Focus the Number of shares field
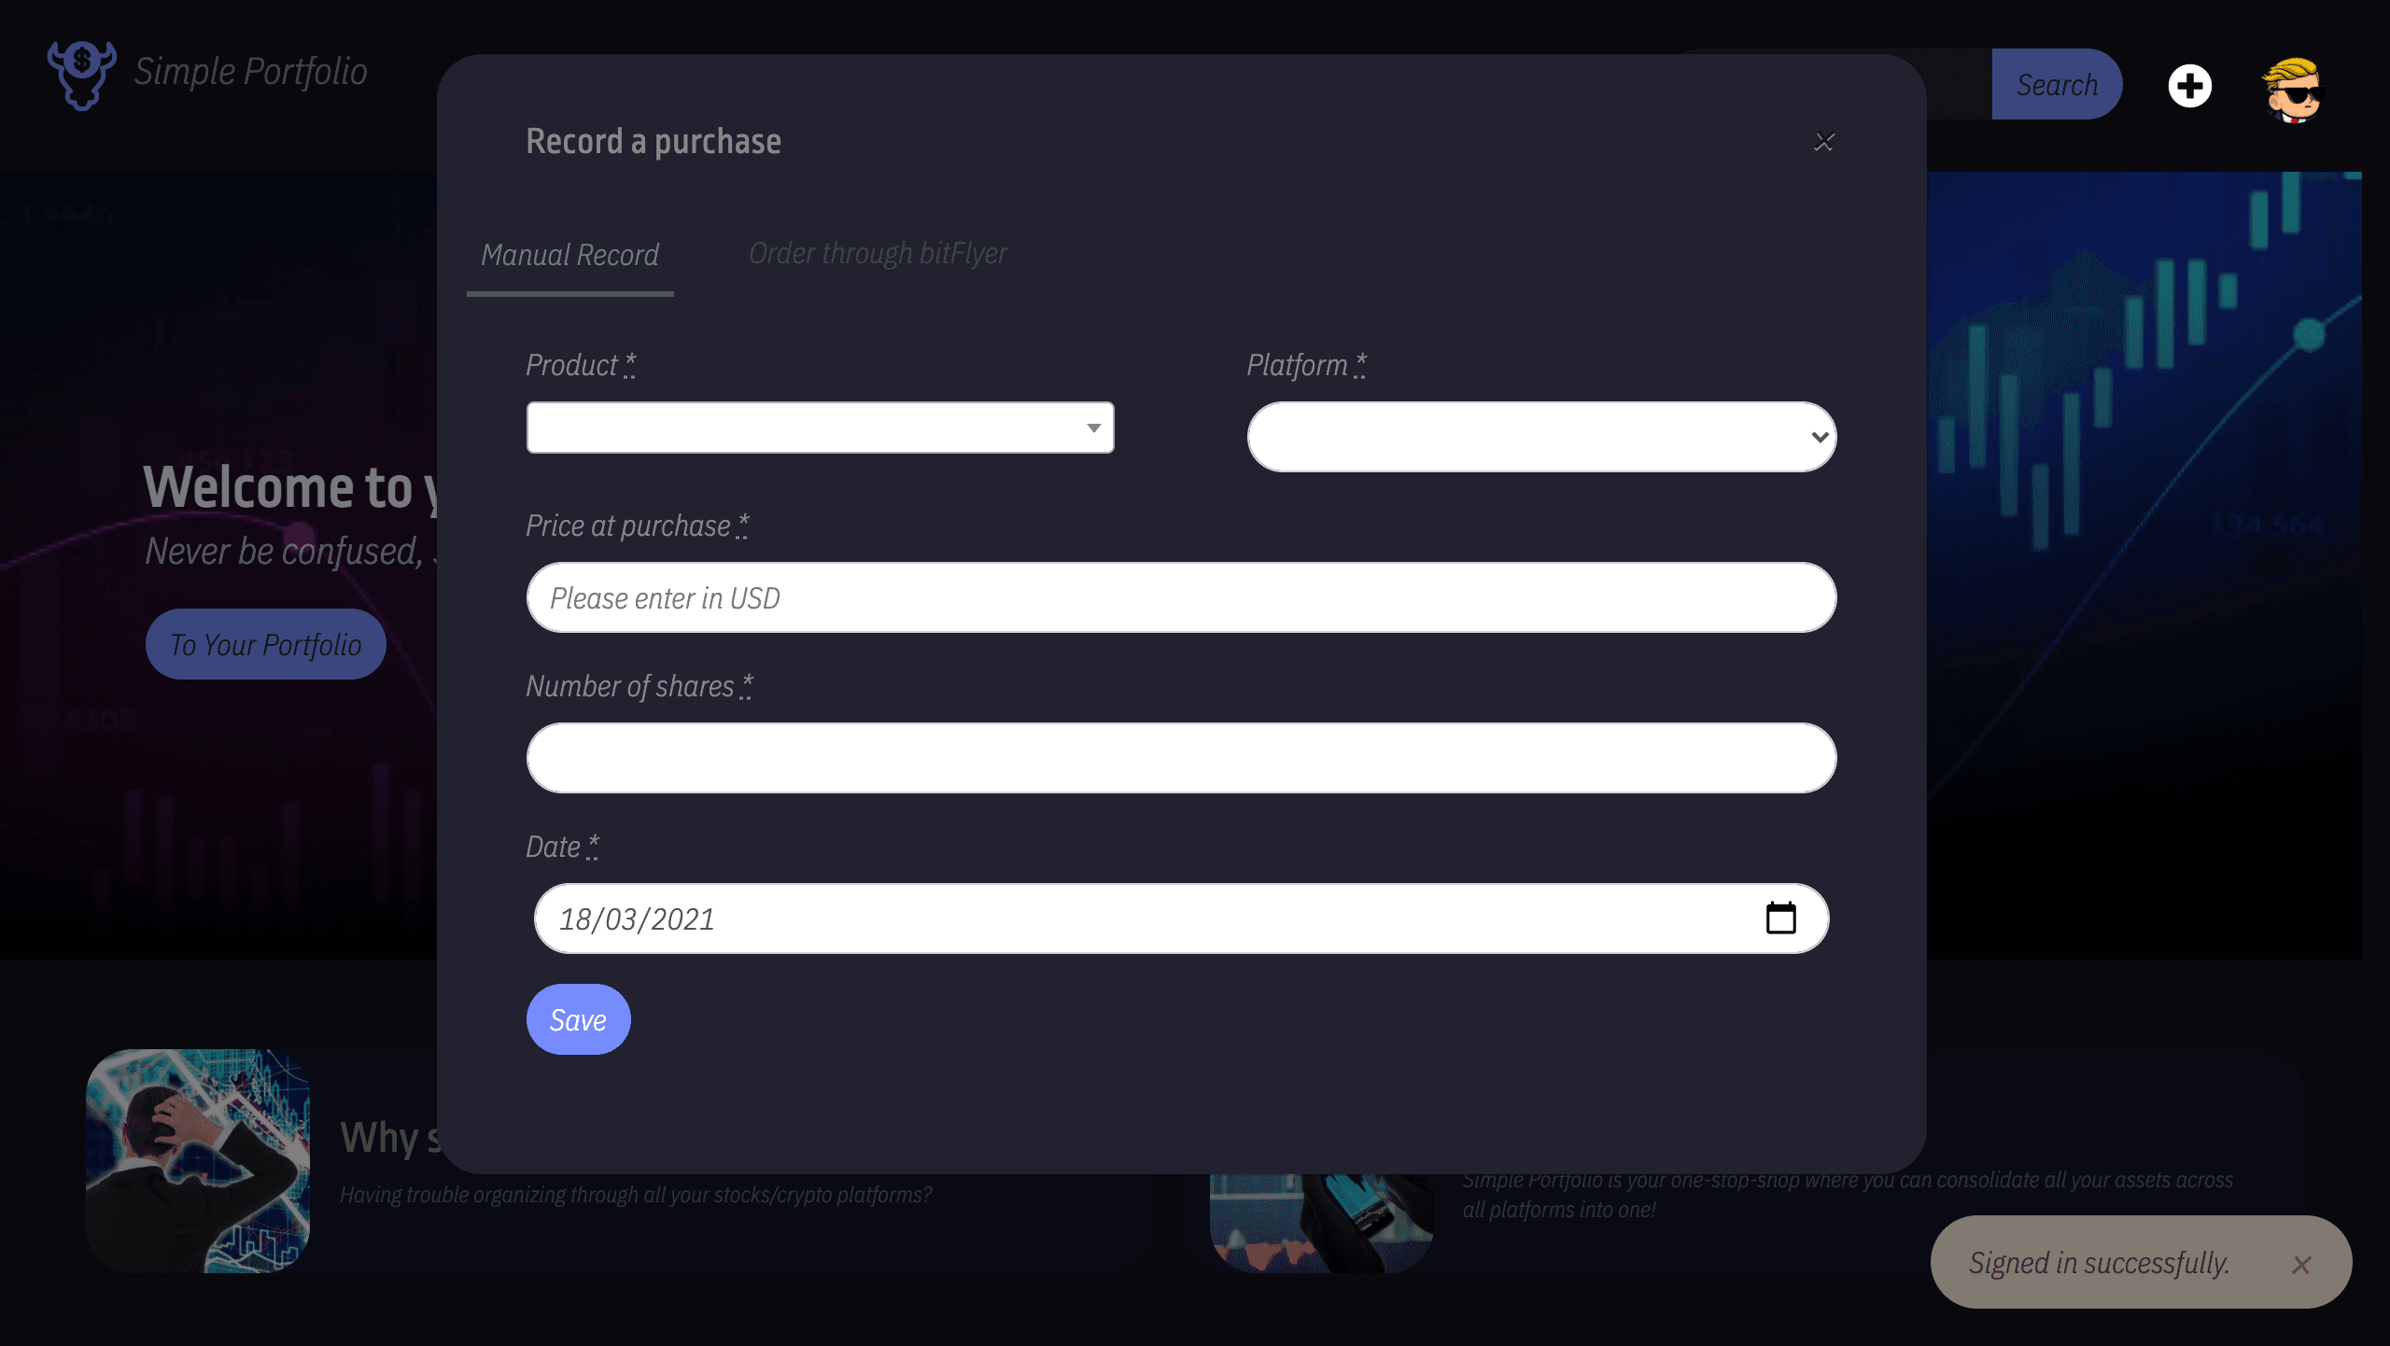2390x1346 pixels. pos(1181,758)
